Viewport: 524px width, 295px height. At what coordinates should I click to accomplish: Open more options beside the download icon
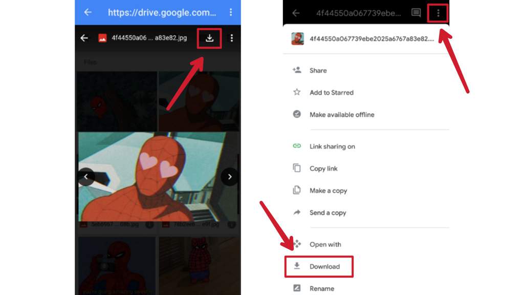point(232,38)
